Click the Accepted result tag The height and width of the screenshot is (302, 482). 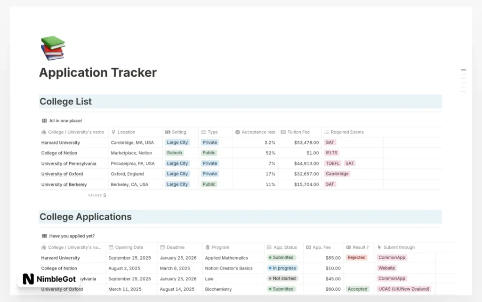point(357,289)
